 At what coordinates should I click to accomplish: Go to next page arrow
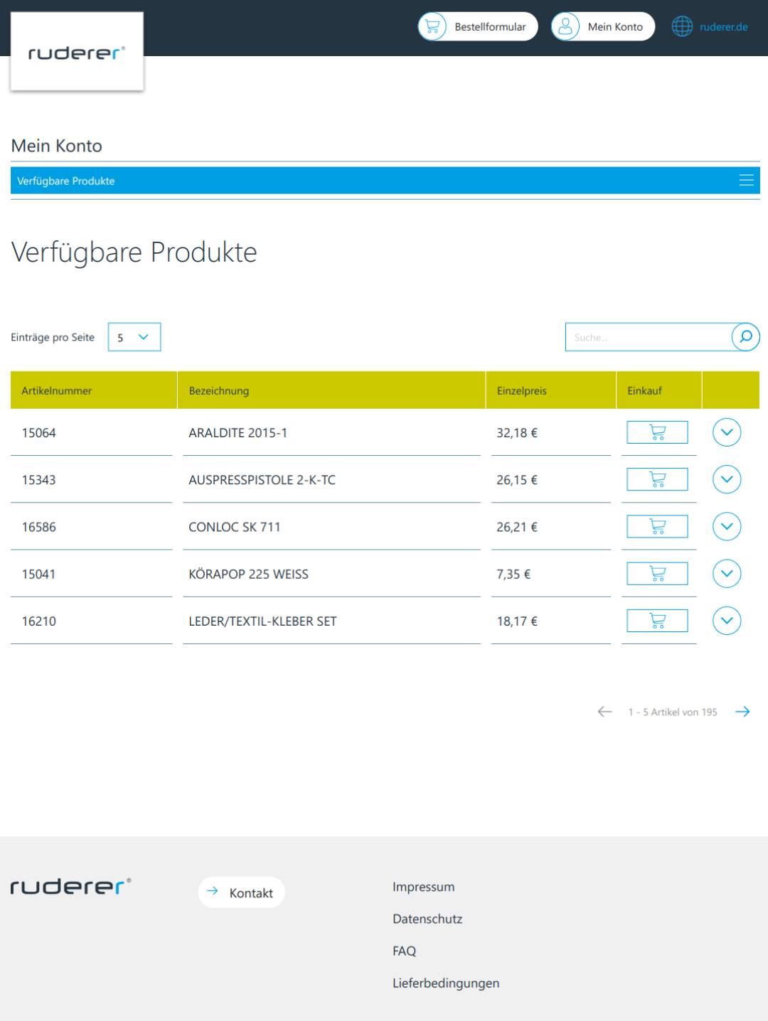(x=742, y=712)
